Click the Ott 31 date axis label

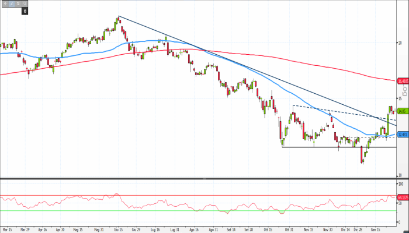click(287, 230)
